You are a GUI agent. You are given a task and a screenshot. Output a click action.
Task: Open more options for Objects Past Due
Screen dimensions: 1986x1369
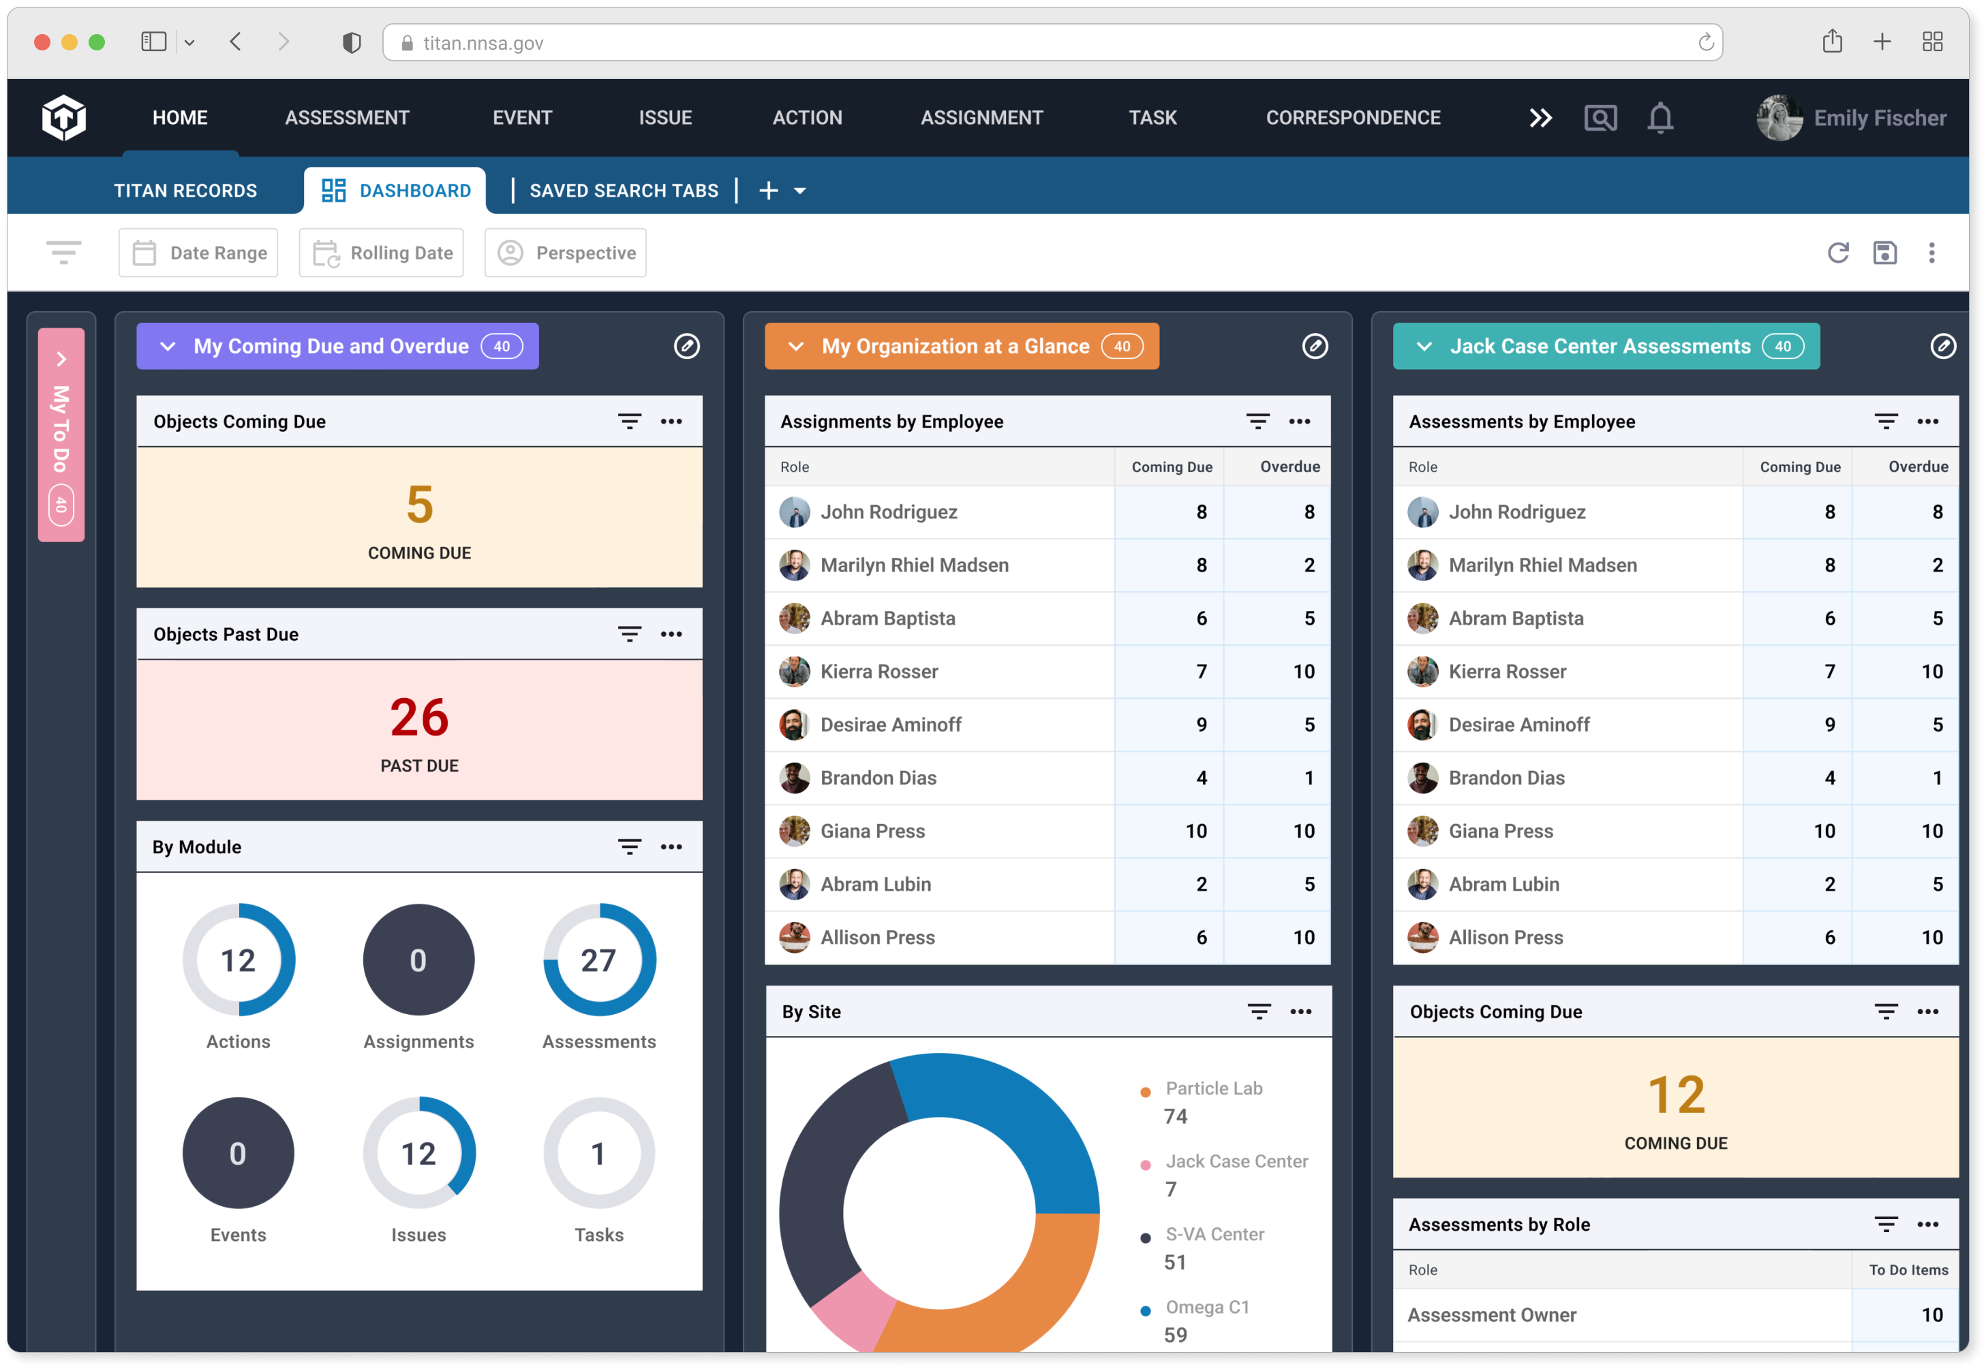click(x=671, y=634)
